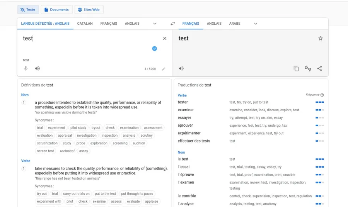Click the synonym chip 'probe'
Viewport: 348px width, 207px height.
(81, 143)
